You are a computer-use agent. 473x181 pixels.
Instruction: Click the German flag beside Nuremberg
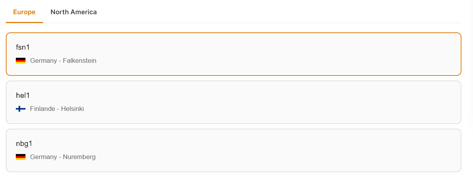point(20,157)
